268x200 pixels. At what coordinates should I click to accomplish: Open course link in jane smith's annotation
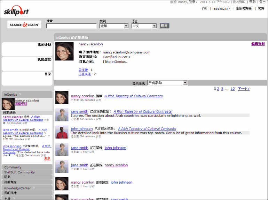tap(143, 111)
